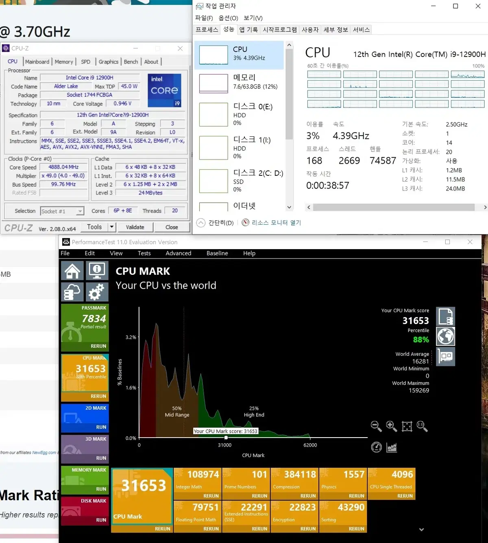The image size is (488, 543).
Task: Click the save result document icon
Action: 446,317
